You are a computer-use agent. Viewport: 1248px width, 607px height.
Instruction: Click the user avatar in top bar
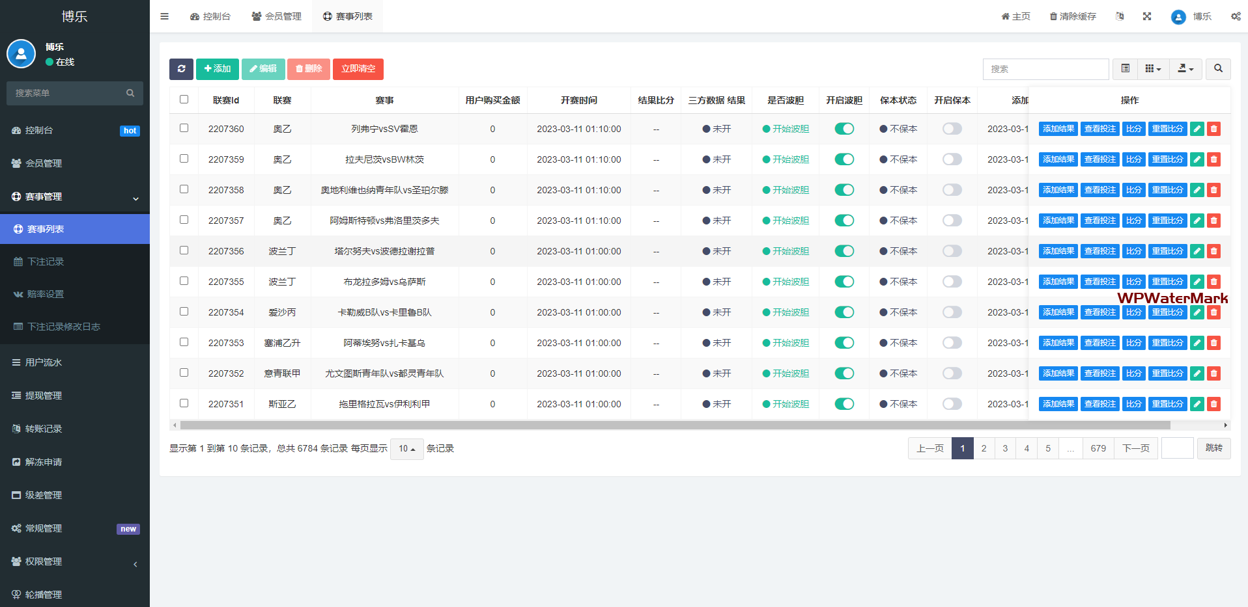tap(1178, 17)
